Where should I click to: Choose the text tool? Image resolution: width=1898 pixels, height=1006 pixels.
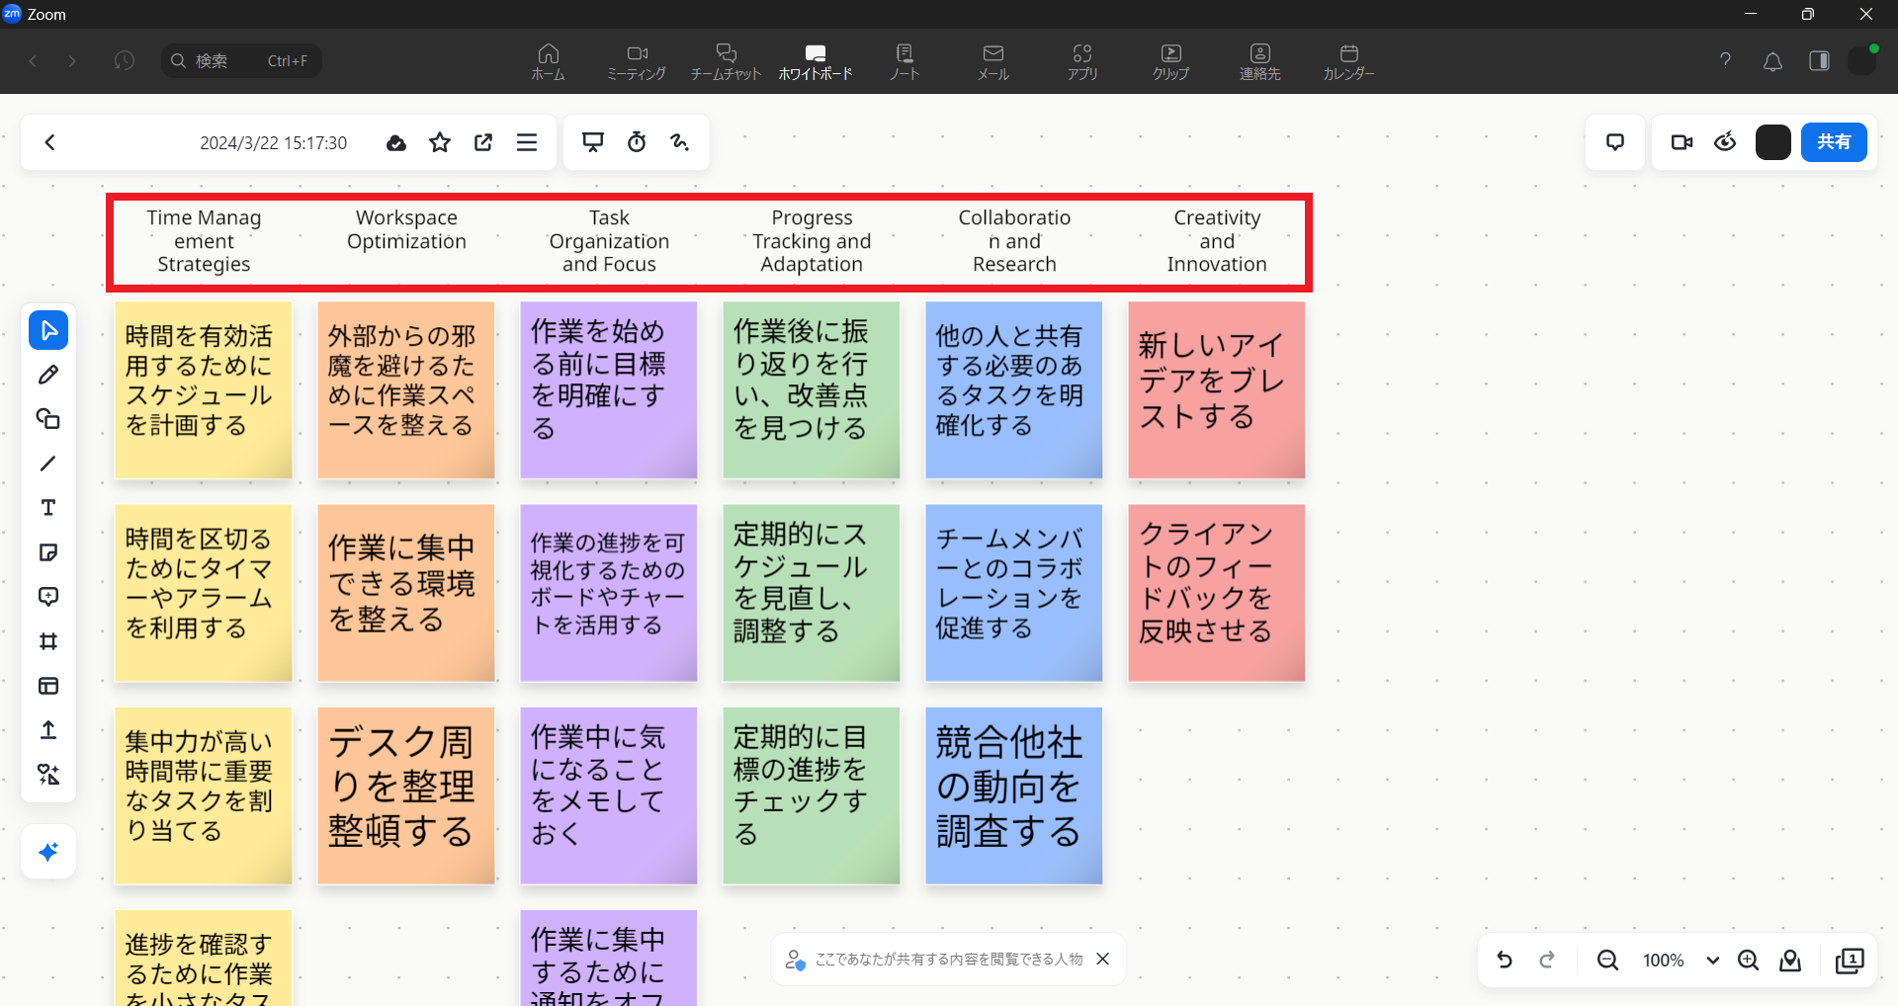click(x=48, y=508)
